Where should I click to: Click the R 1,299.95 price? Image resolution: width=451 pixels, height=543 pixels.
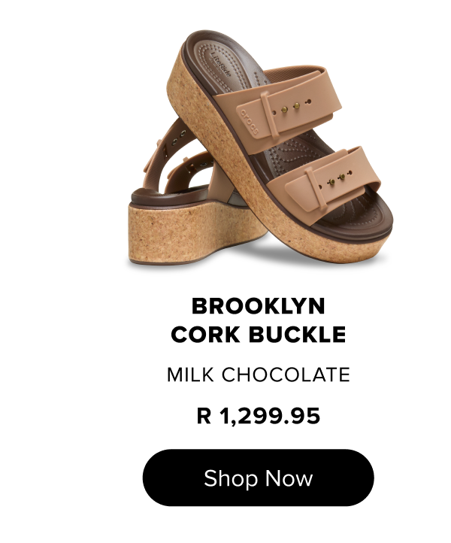click(x=259, y=416)
